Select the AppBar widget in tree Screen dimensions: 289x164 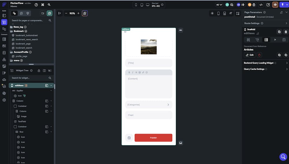(20, 91)
